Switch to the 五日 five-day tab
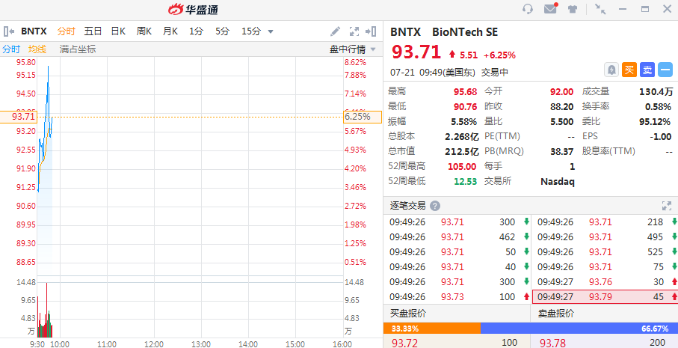The image size is (678, 348). (x=93, y=31)
